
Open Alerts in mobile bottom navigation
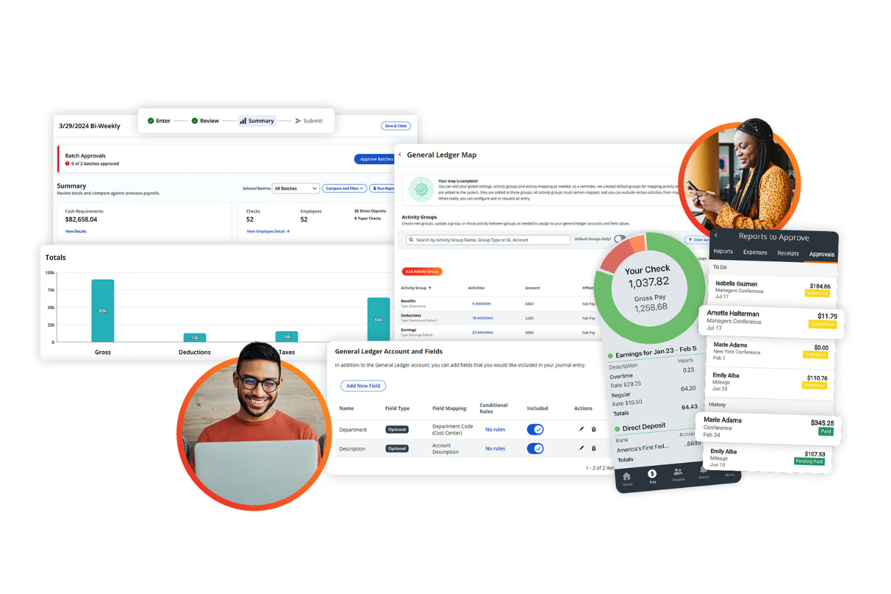coord(703,474)
